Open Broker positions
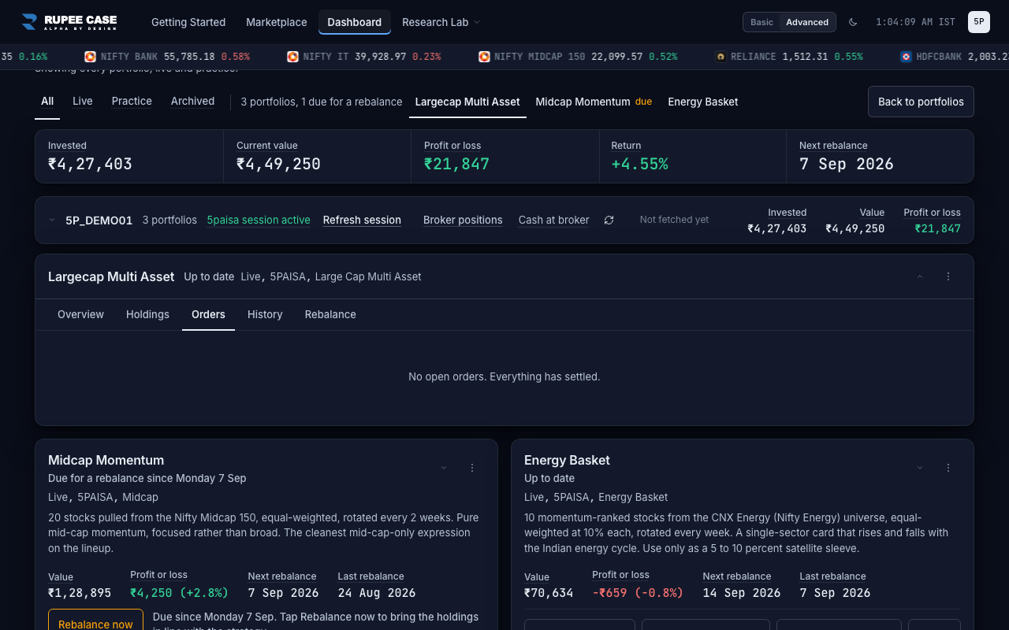 [x=463, y=220]
